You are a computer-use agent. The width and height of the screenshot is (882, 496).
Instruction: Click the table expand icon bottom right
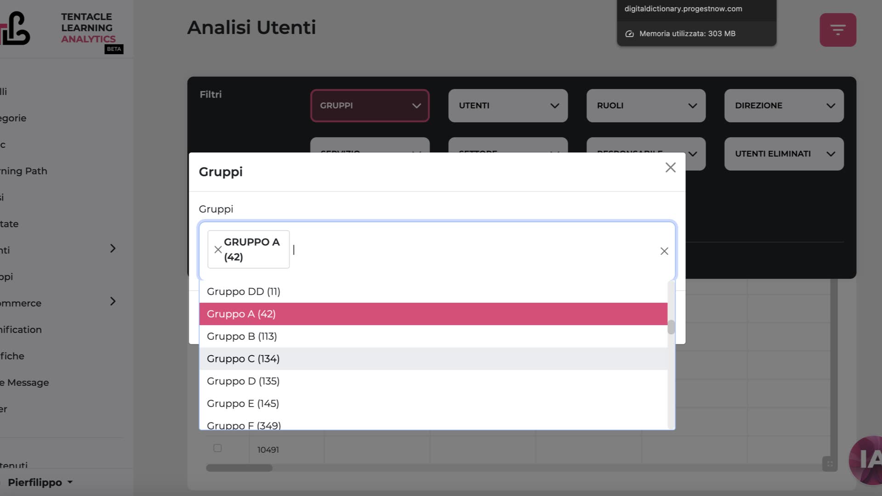(829, 464)
